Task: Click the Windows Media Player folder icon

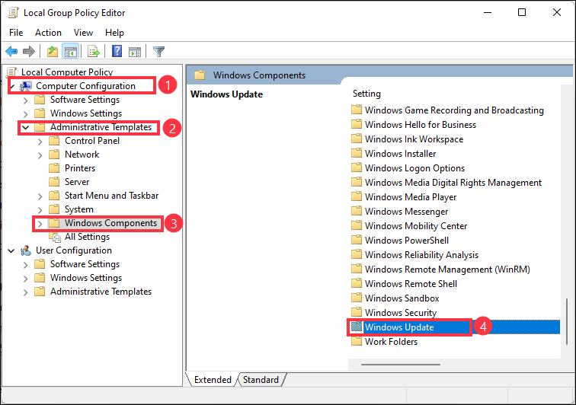Action: [x=357, y=196]
